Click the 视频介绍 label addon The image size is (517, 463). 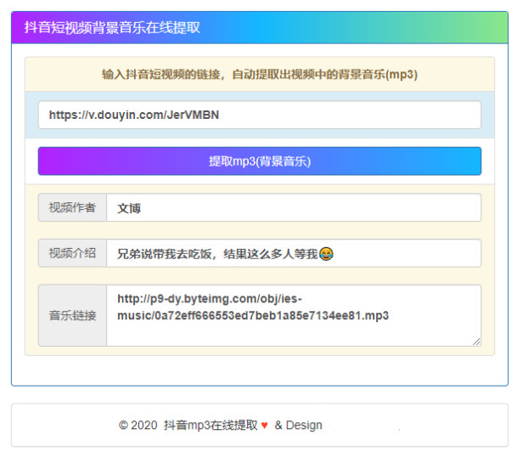click(x=72, y=253)
